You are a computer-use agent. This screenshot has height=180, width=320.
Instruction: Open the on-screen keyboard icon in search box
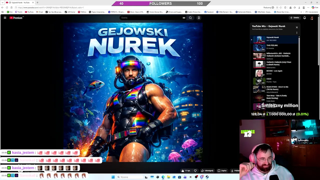[184, 18]
